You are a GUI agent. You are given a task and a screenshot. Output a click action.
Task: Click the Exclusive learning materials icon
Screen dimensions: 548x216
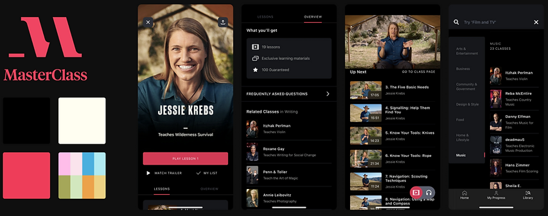[x=255, y=58]
